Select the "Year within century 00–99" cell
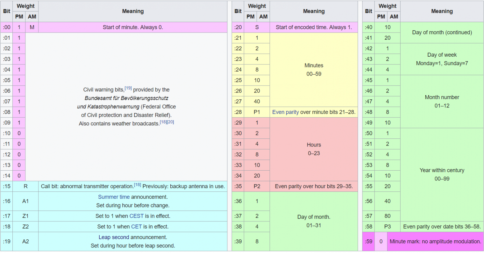This screenshot has height=253, width=484. pyautogui.click(x=442, y=175)
